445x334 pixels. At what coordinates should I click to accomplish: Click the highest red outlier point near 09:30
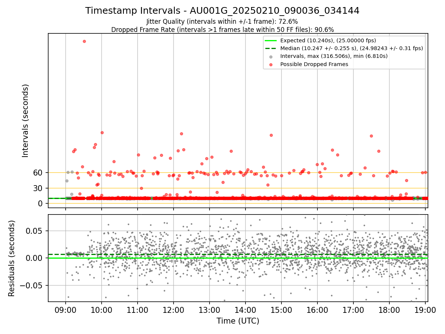(x=84, y=41)
